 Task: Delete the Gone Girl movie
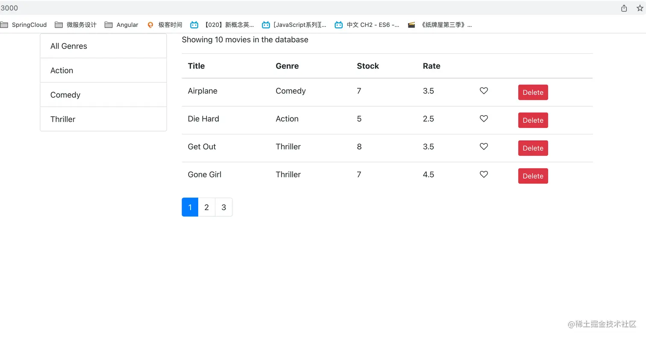point(533,176)
